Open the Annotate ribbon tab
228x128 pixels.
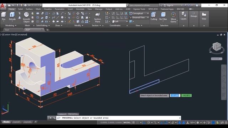[x=80, y=9]
